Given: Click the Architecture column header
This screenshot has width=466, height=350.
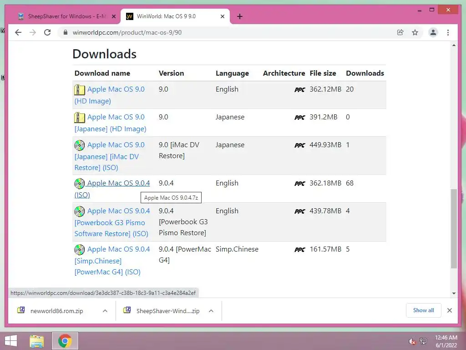Looking at the screenshot, I should (x=284, y=73).
